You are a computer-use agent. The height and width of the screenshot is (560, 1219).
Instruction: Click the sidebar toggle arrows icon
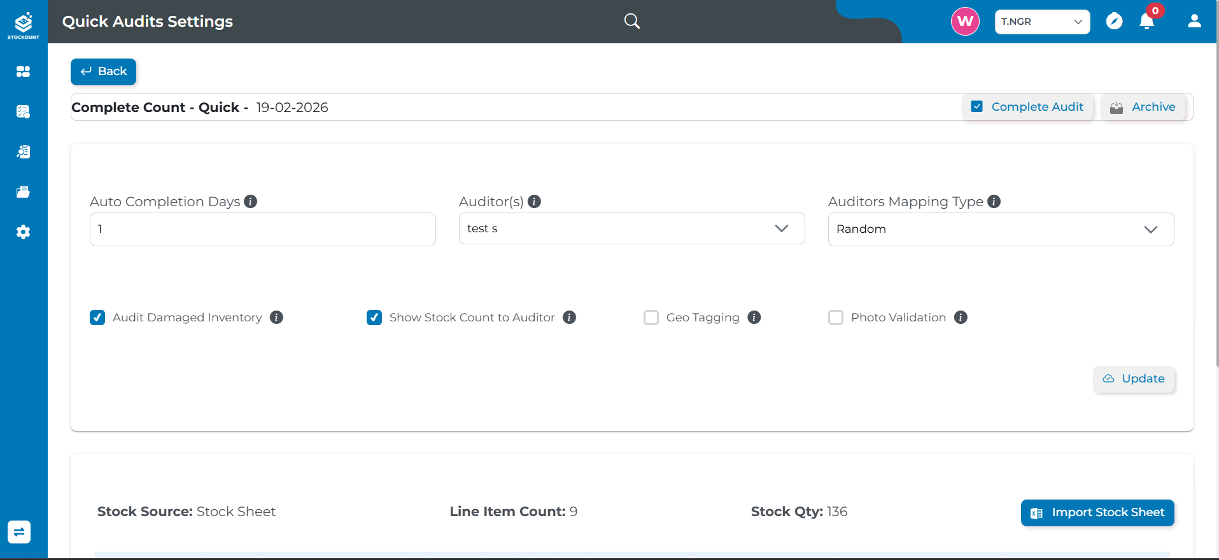click(x=19, y=532)
